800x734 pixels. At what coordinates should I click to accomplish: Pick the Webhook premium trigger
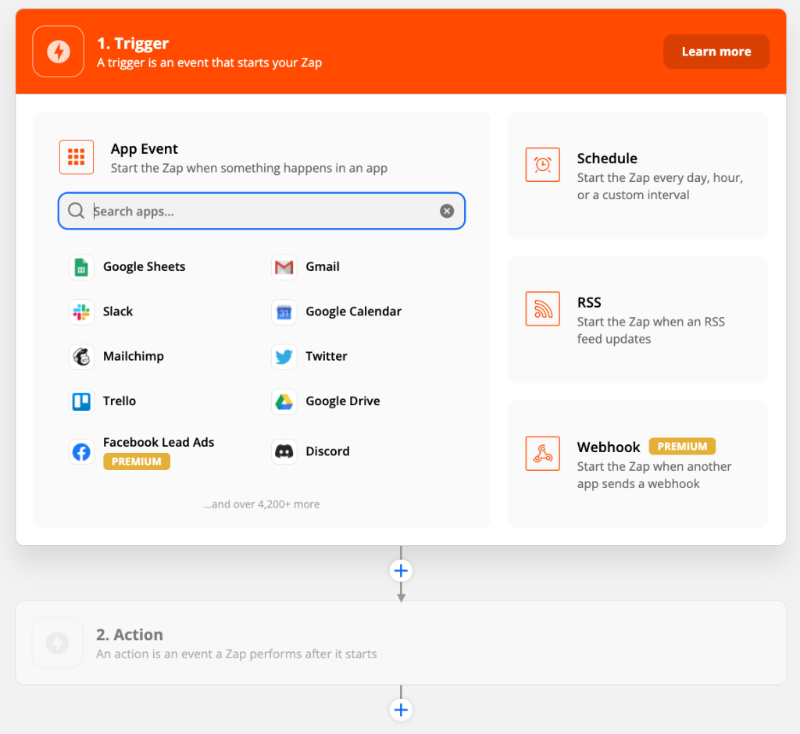(637, 464)
